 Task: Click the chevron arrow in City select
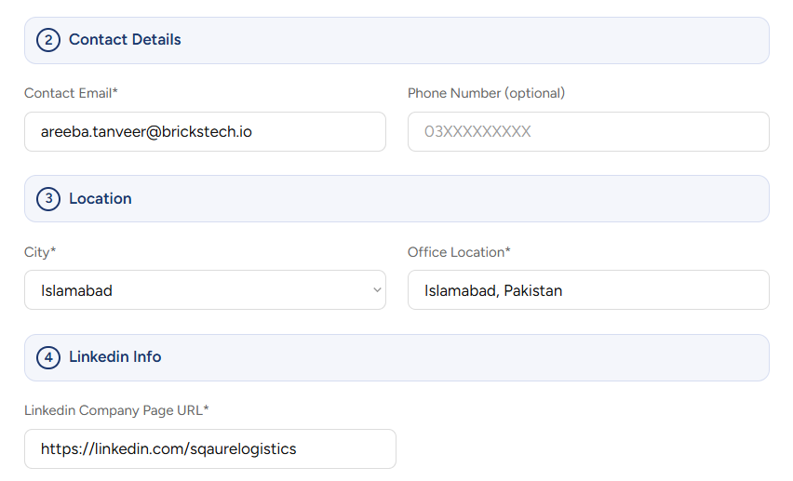point(377,290)
